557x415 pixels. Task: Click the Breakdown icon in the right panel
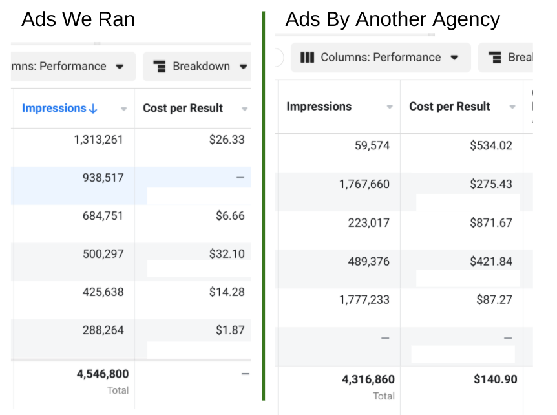pos(494,58)
